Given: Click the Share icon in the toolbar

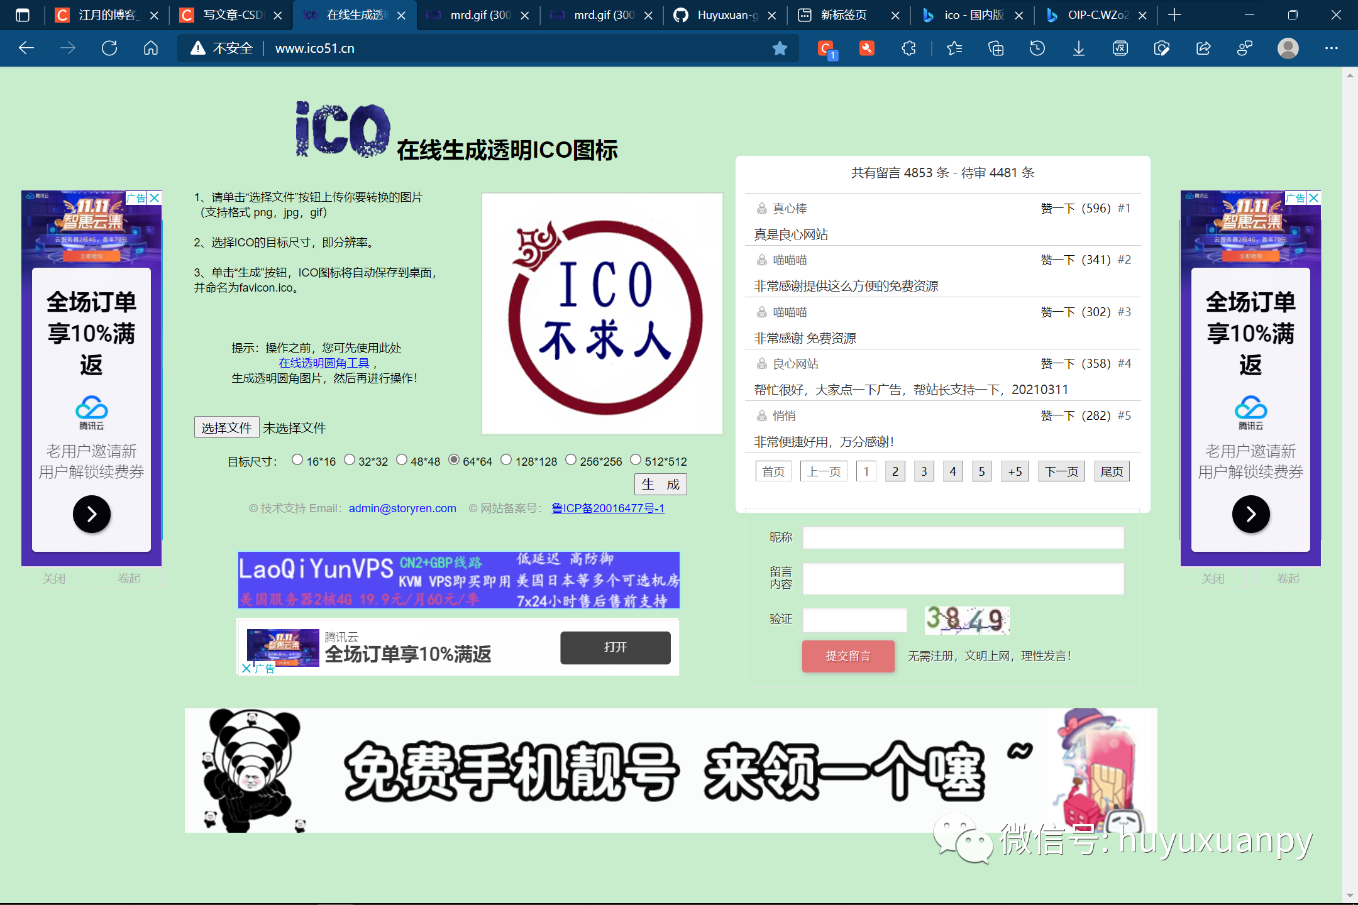Looking at the screenshot, I should point(1203,48).
